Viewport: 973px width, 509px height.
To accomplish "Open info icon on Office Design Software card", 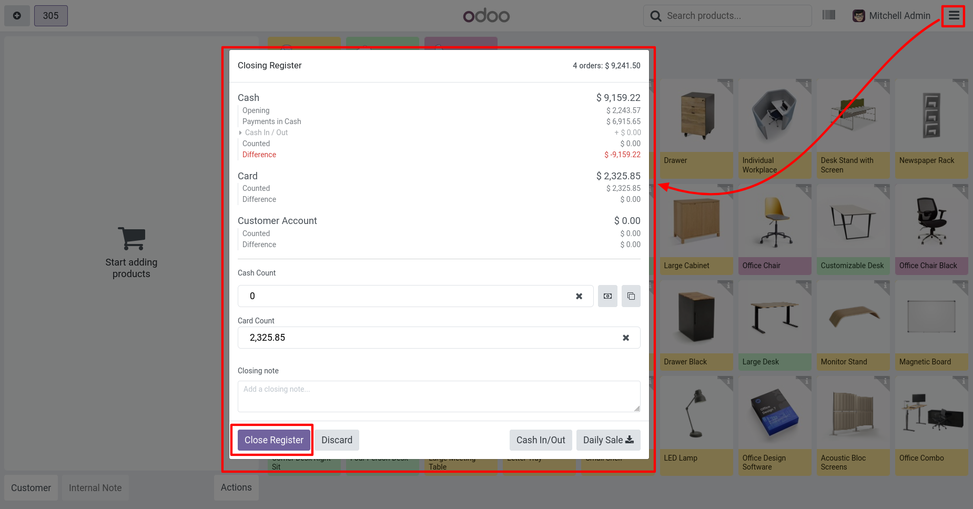I will [806, 381].
